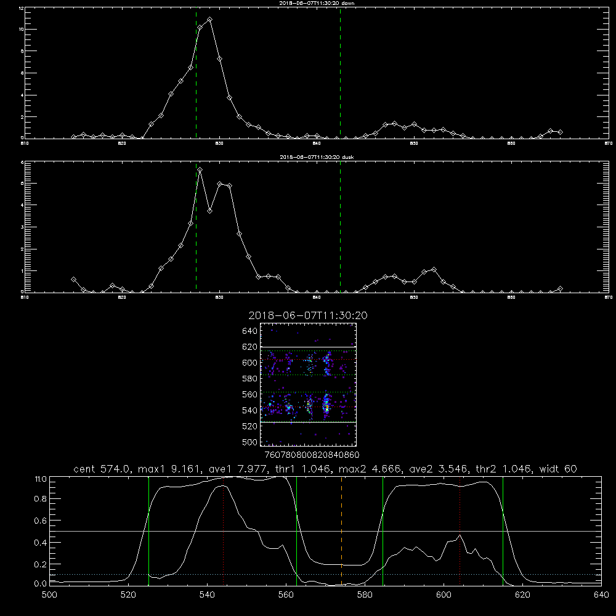Click the '2018-06-07T11:30:20 dawn' plot title
Viewport: 616px width, 616px height.
317,3
